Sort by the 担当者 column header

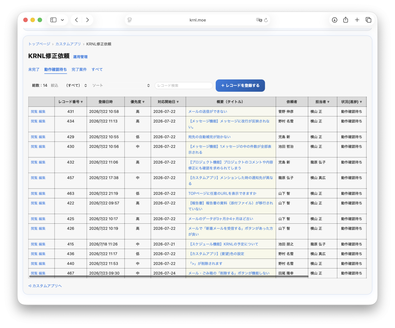[322, 102]
